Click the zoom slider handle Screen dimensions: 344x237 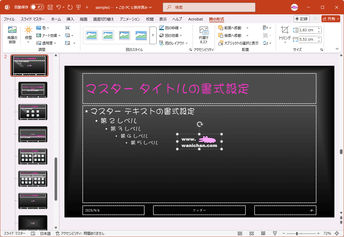click(x=297, y=233)
